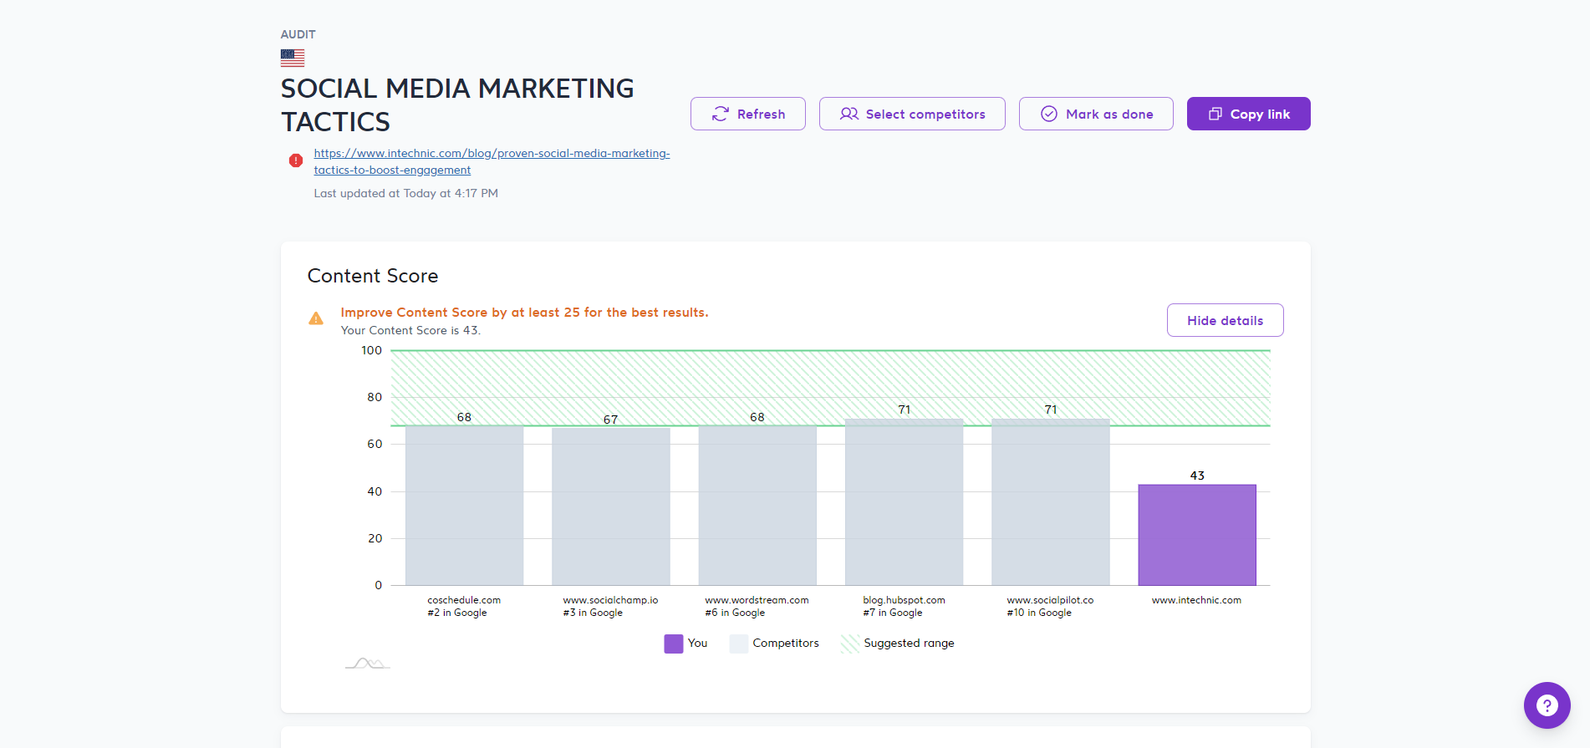Click the blog.hubspot.com bar
Viewport: 1590px width, 748px height.
(x=904, y=501)
